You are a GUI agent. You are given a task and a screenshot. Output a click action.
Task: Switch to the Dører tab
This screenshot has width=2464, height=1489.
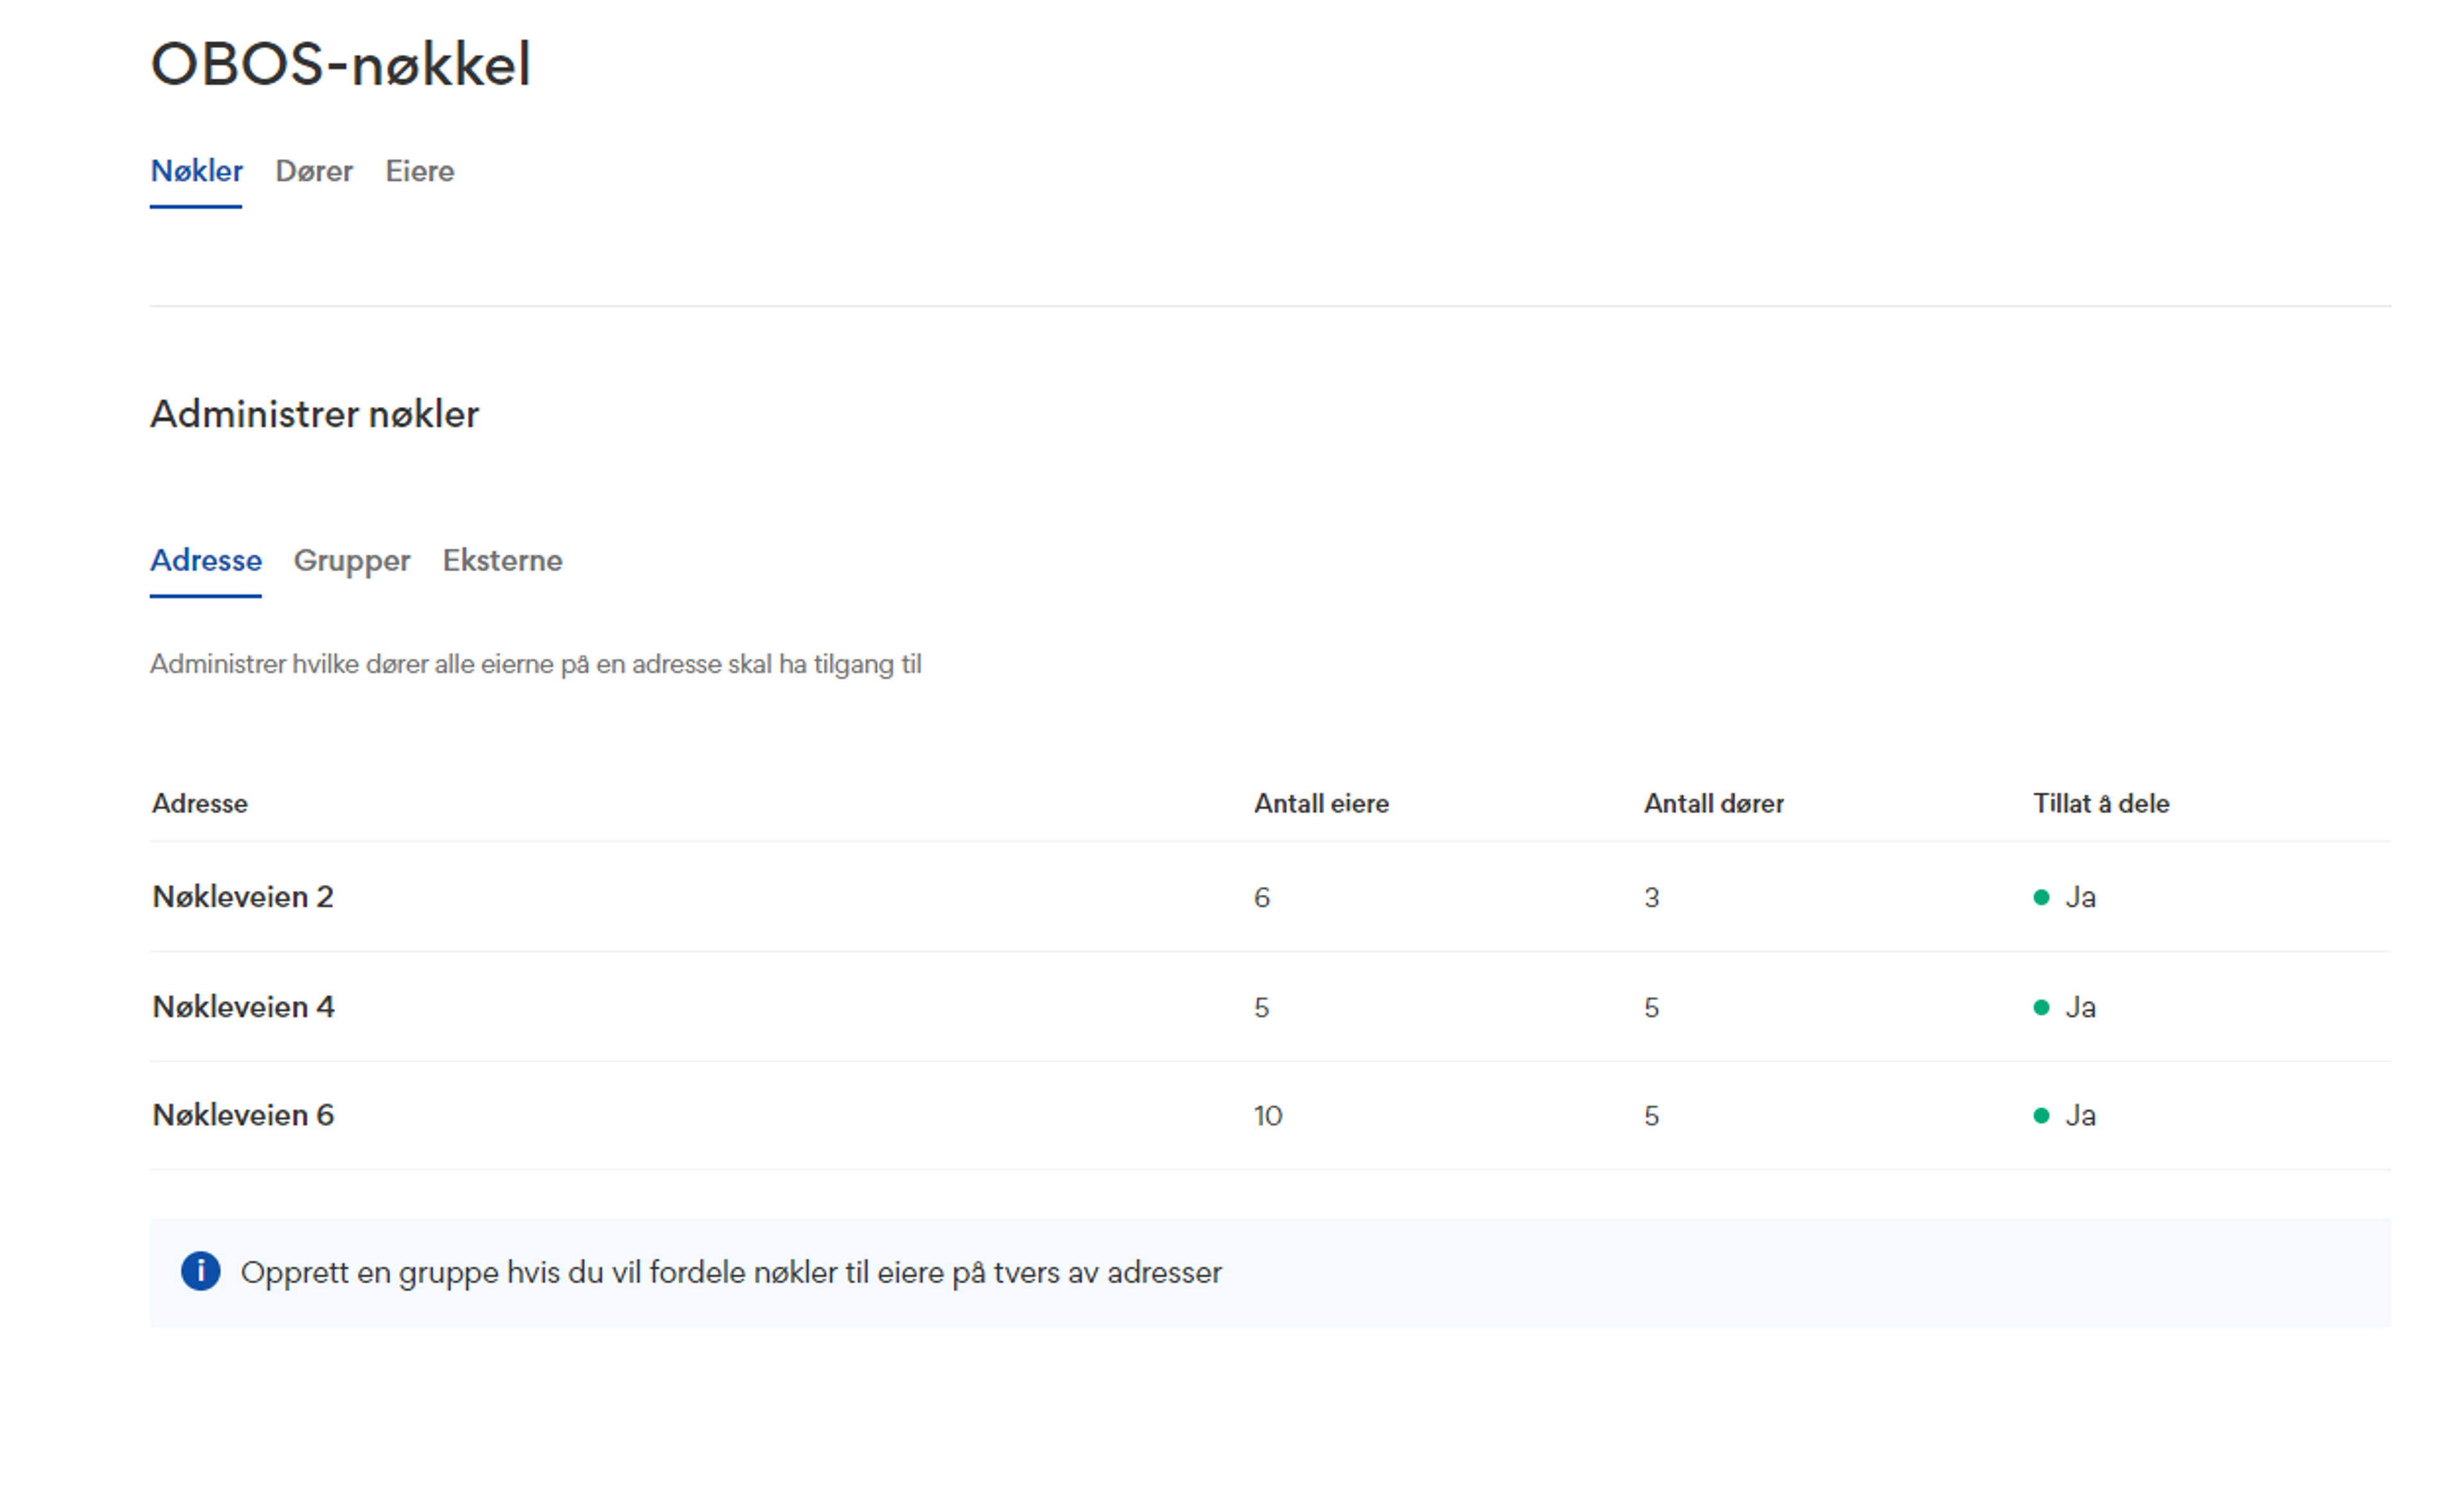point(313,171)
